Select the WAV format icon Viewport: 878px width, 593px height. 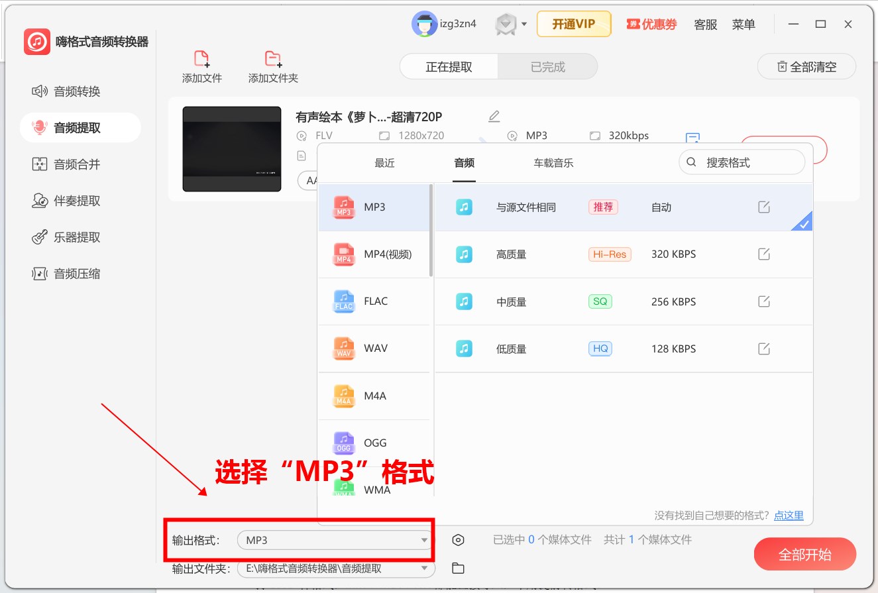[x=344, y=349]
